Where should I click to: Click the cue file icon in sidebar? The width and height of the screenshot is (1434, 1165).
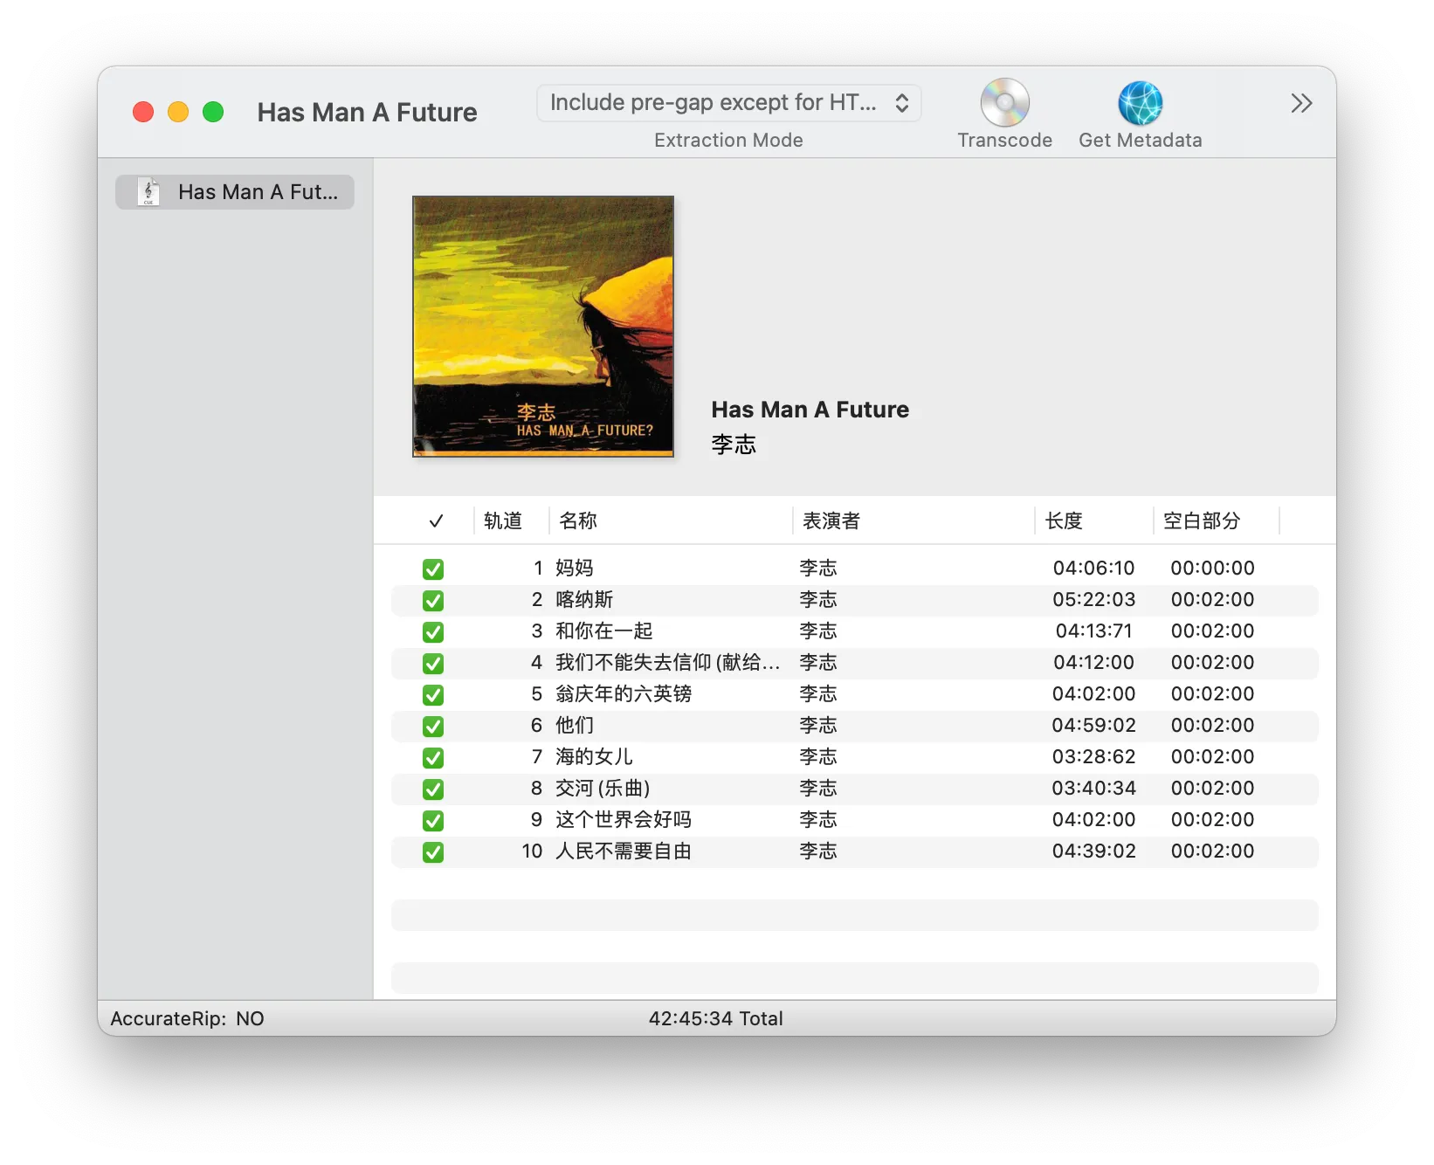coord(148,192)
